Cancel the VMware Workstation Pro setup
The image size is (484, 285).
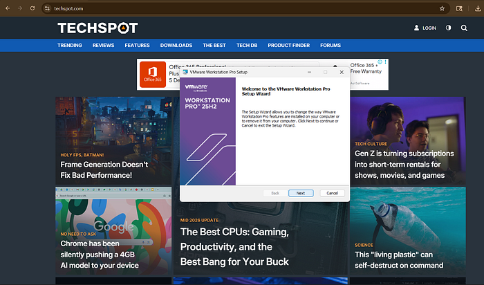point(332,193)
